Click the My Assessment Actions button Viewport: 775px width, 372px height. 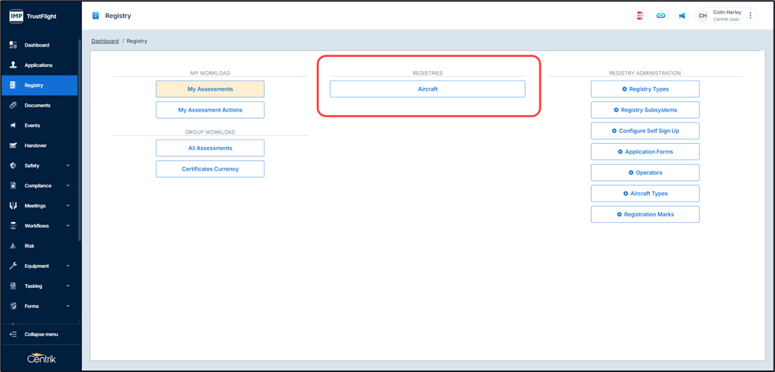point(210,110)
